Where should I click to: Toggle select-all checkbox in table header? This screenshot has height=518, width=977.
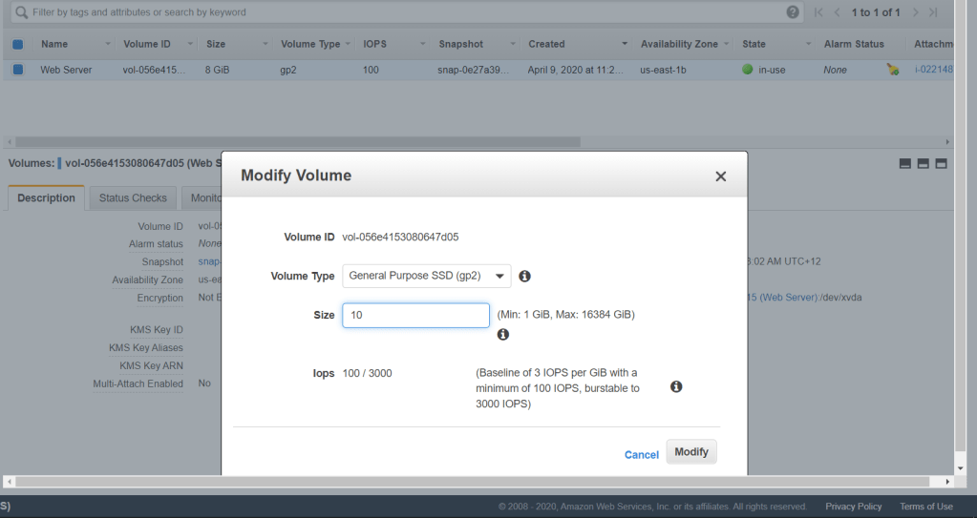[18, 44]
